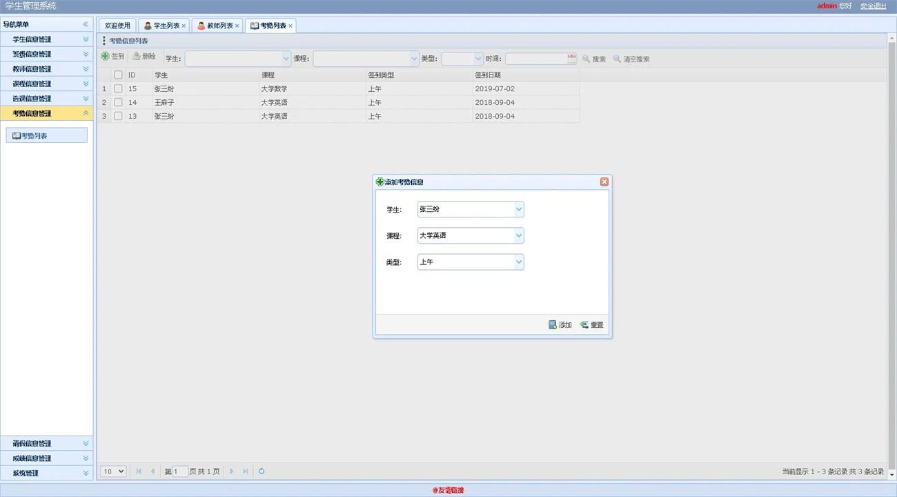Click the green 签到 plus icon in toolbar

(105, 57)
